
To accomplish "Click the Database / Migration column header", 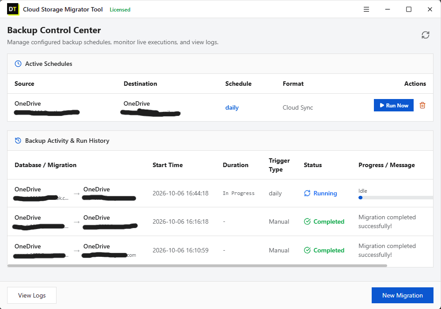I will pos(45,165).
